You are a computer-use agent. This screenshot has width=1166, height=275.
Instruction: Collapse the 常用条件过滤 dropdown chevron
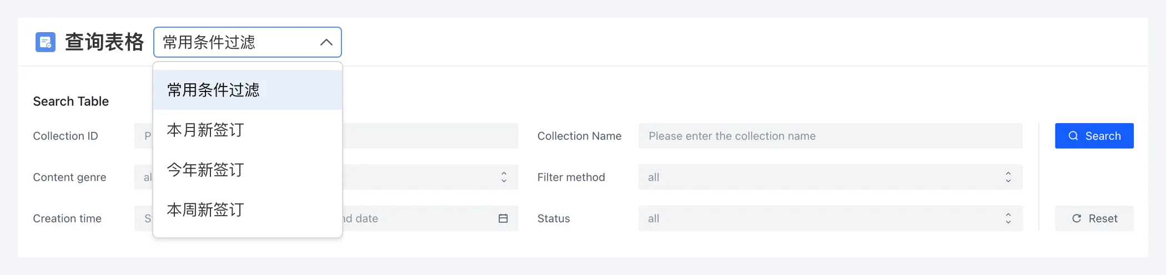coord(326,42)
